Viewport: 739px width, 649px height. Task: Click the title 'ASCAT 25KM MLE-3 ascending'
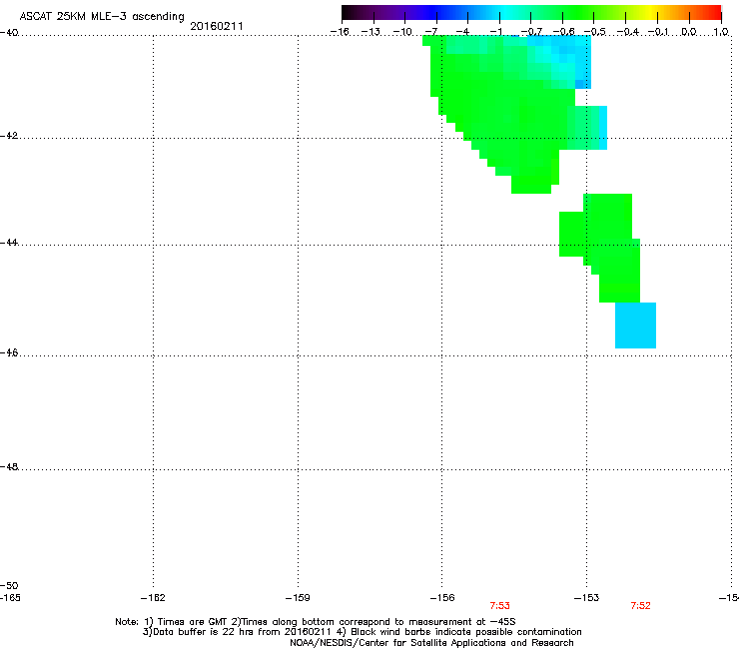coord(102,17)
